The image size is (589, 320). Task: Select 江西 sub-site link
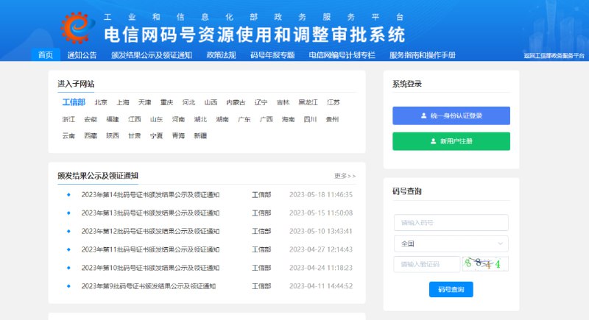(x=135, y=119)
